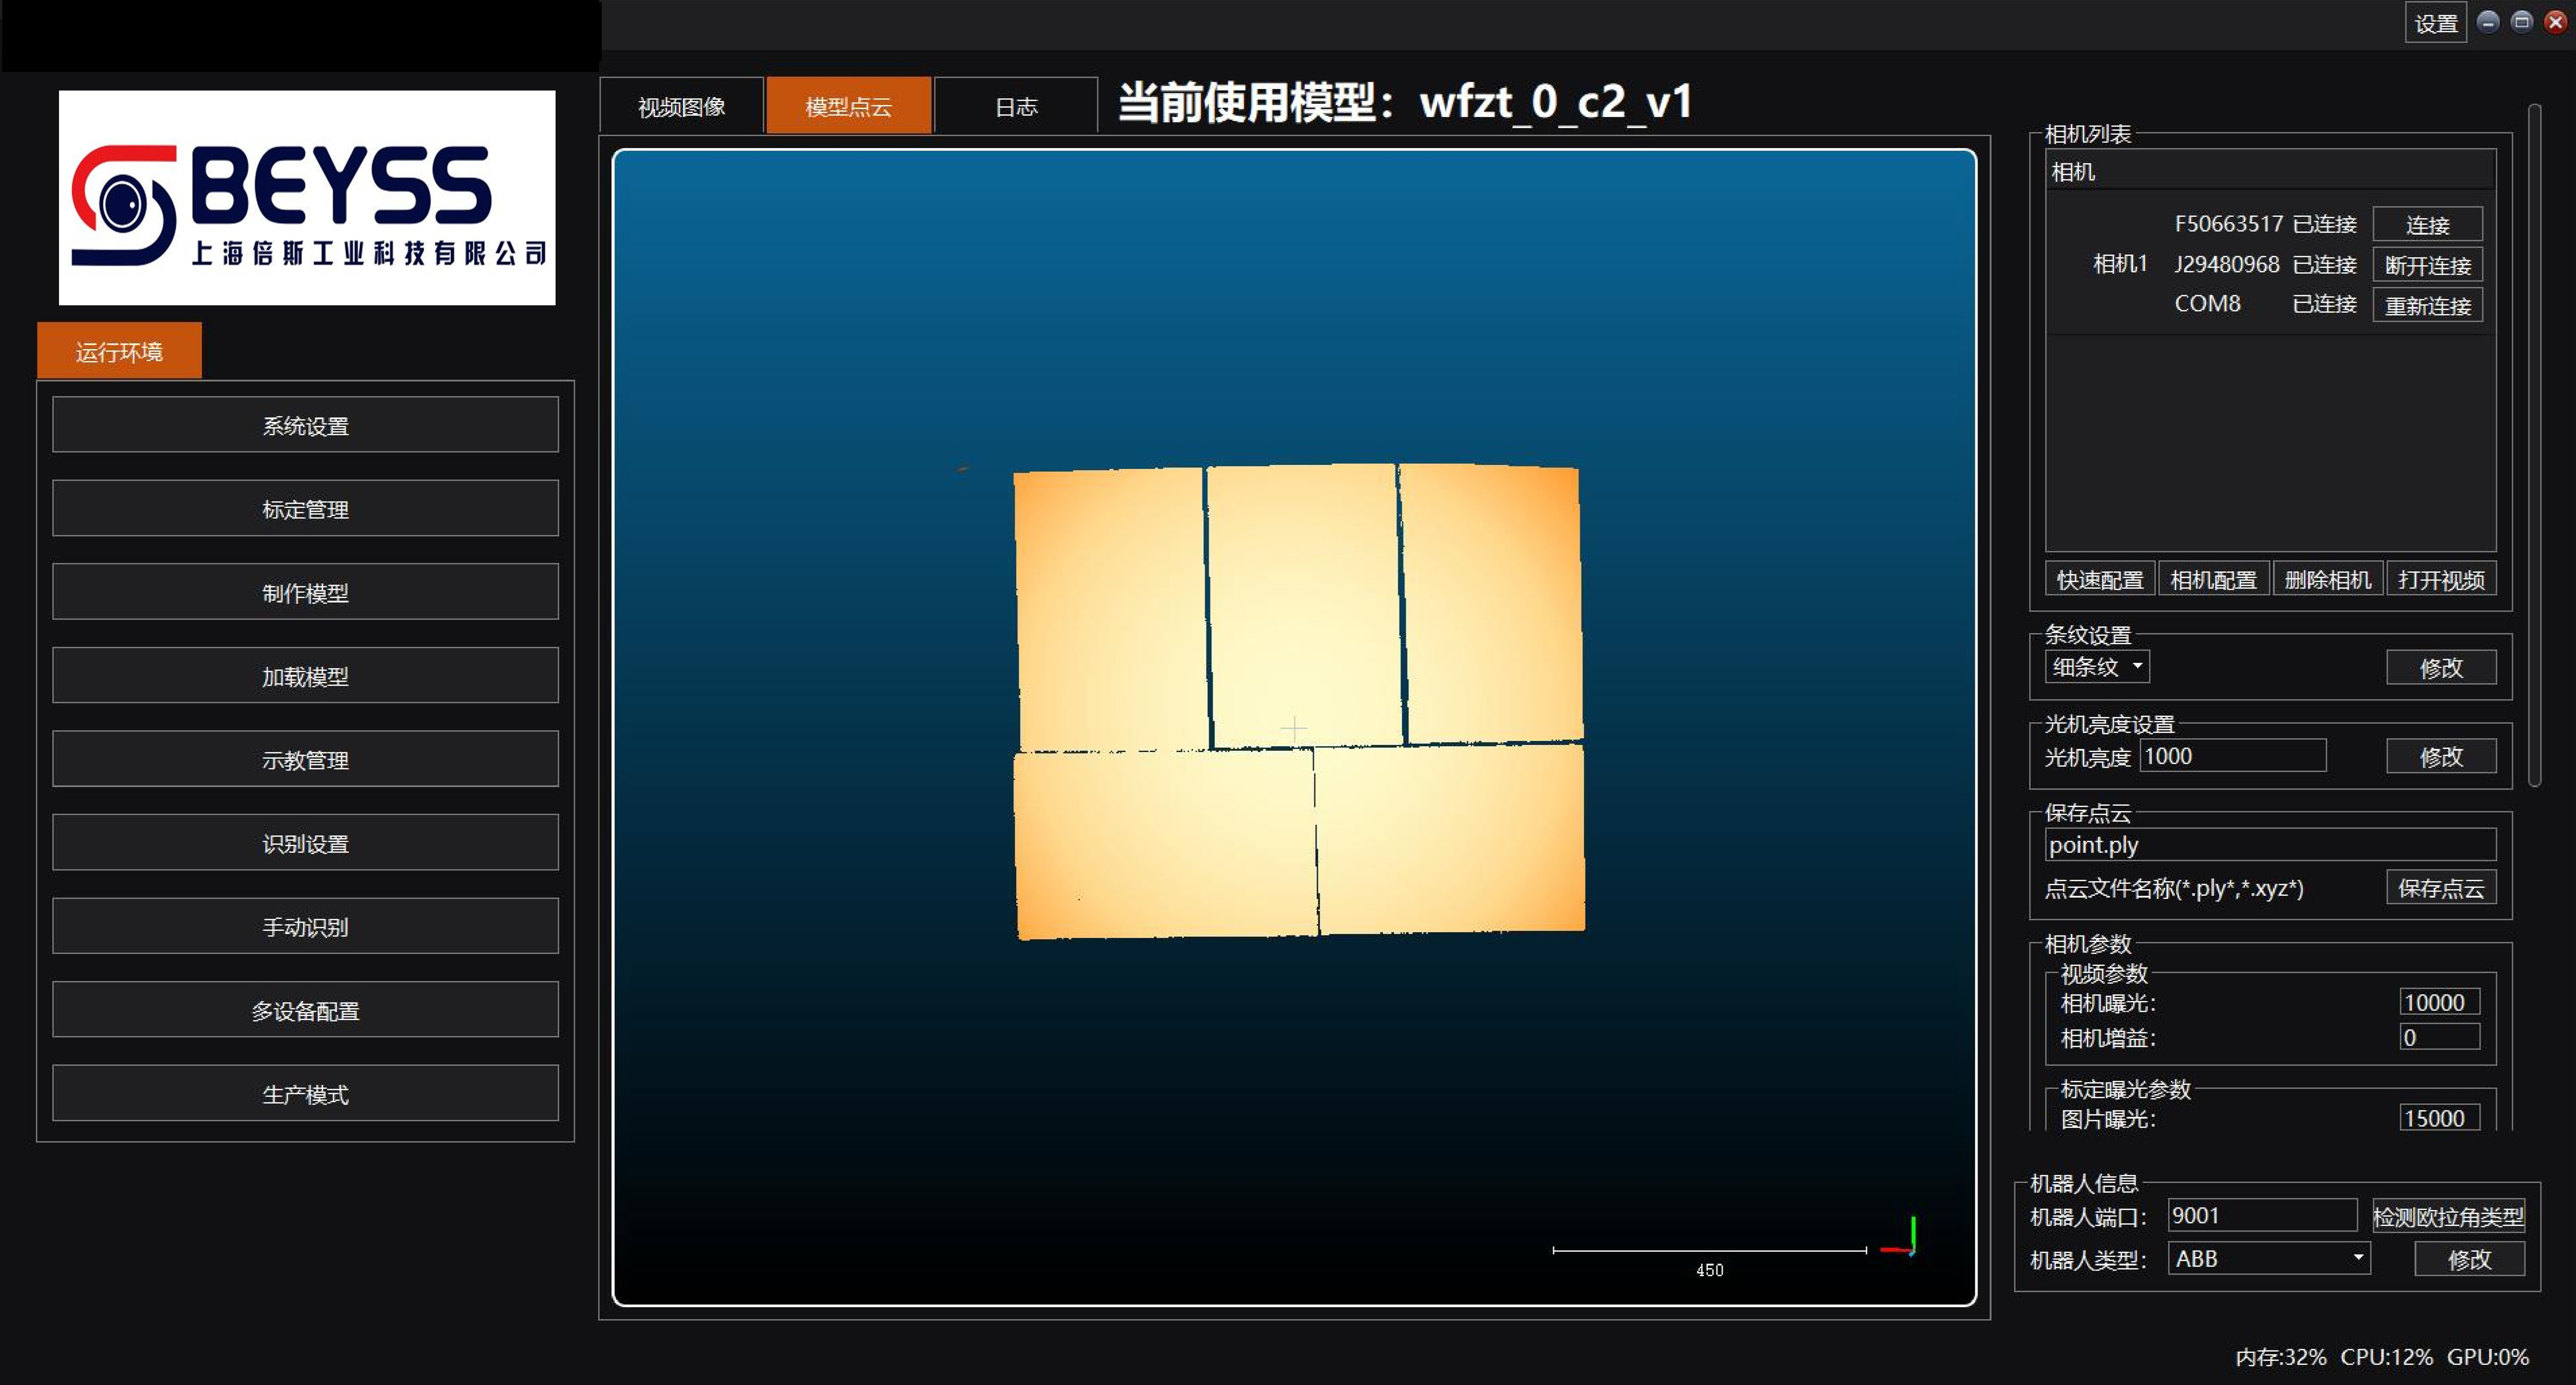The image size is (2576, 1385).
Task: Click the 保存点云 button
Action: point(2441,888)
